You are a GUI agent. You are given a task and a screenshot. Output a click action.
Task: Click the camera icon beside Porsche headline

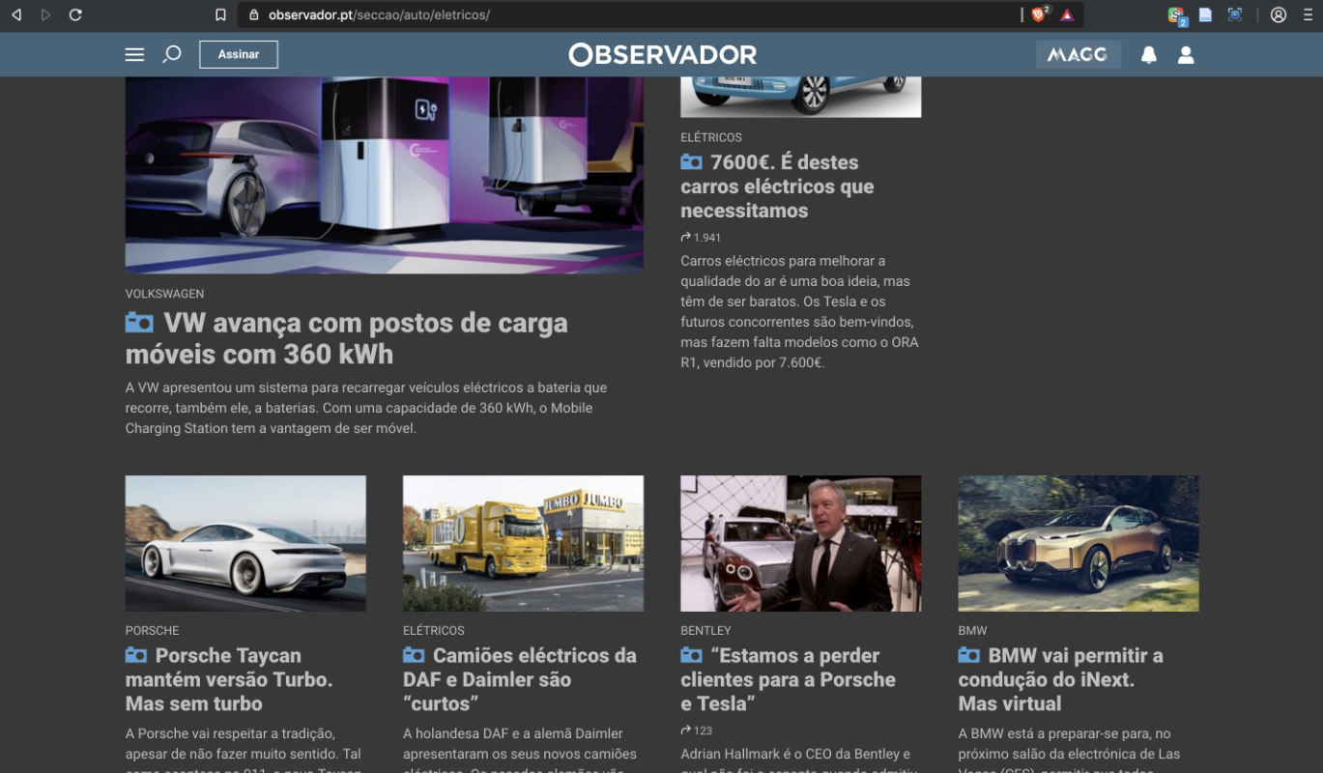click(x=136, y=655)
